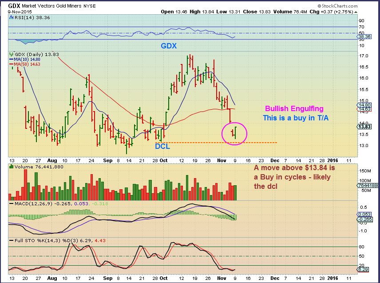The height and width of the screenshot is (283, 380).
Task: Click the 90 level on RSI axis
Action: pos(362,20)
